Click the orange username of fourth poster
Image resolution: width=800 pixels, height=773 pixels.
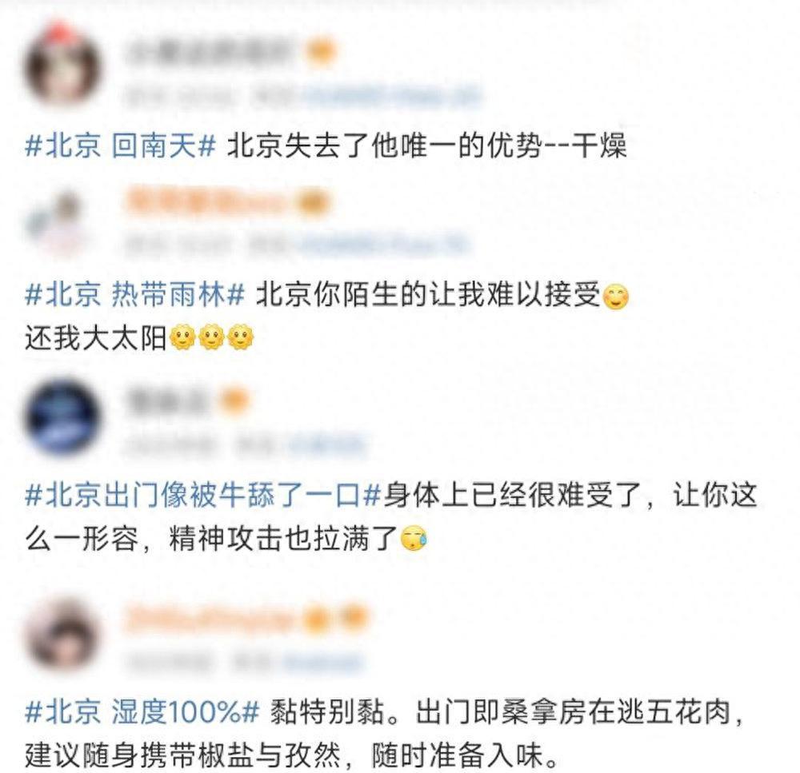pos(210,618)
